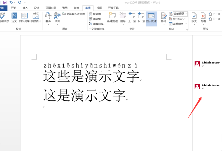Image resolution: width=222 pixels, height=151 pixels.
Task: Click the Accept (接受) change icon
Action: coord(194,16)
